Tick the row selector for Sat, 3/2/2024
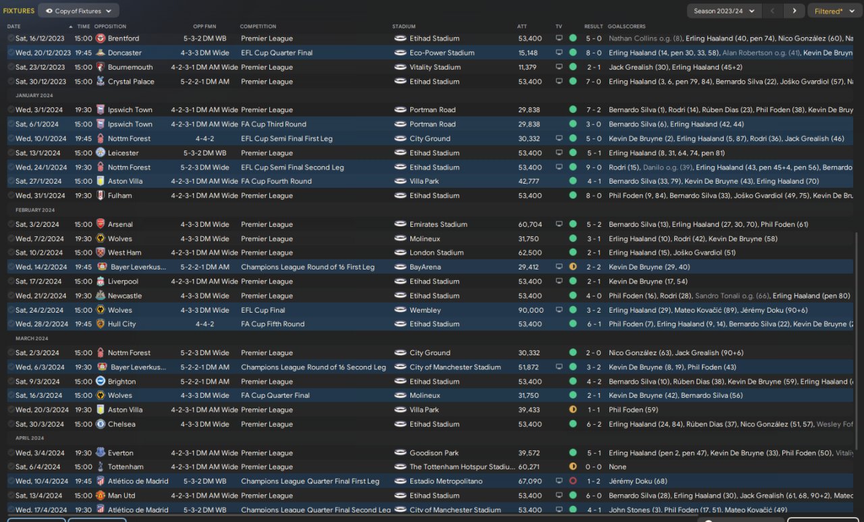 pyautogui.click(x=11, y=224)
